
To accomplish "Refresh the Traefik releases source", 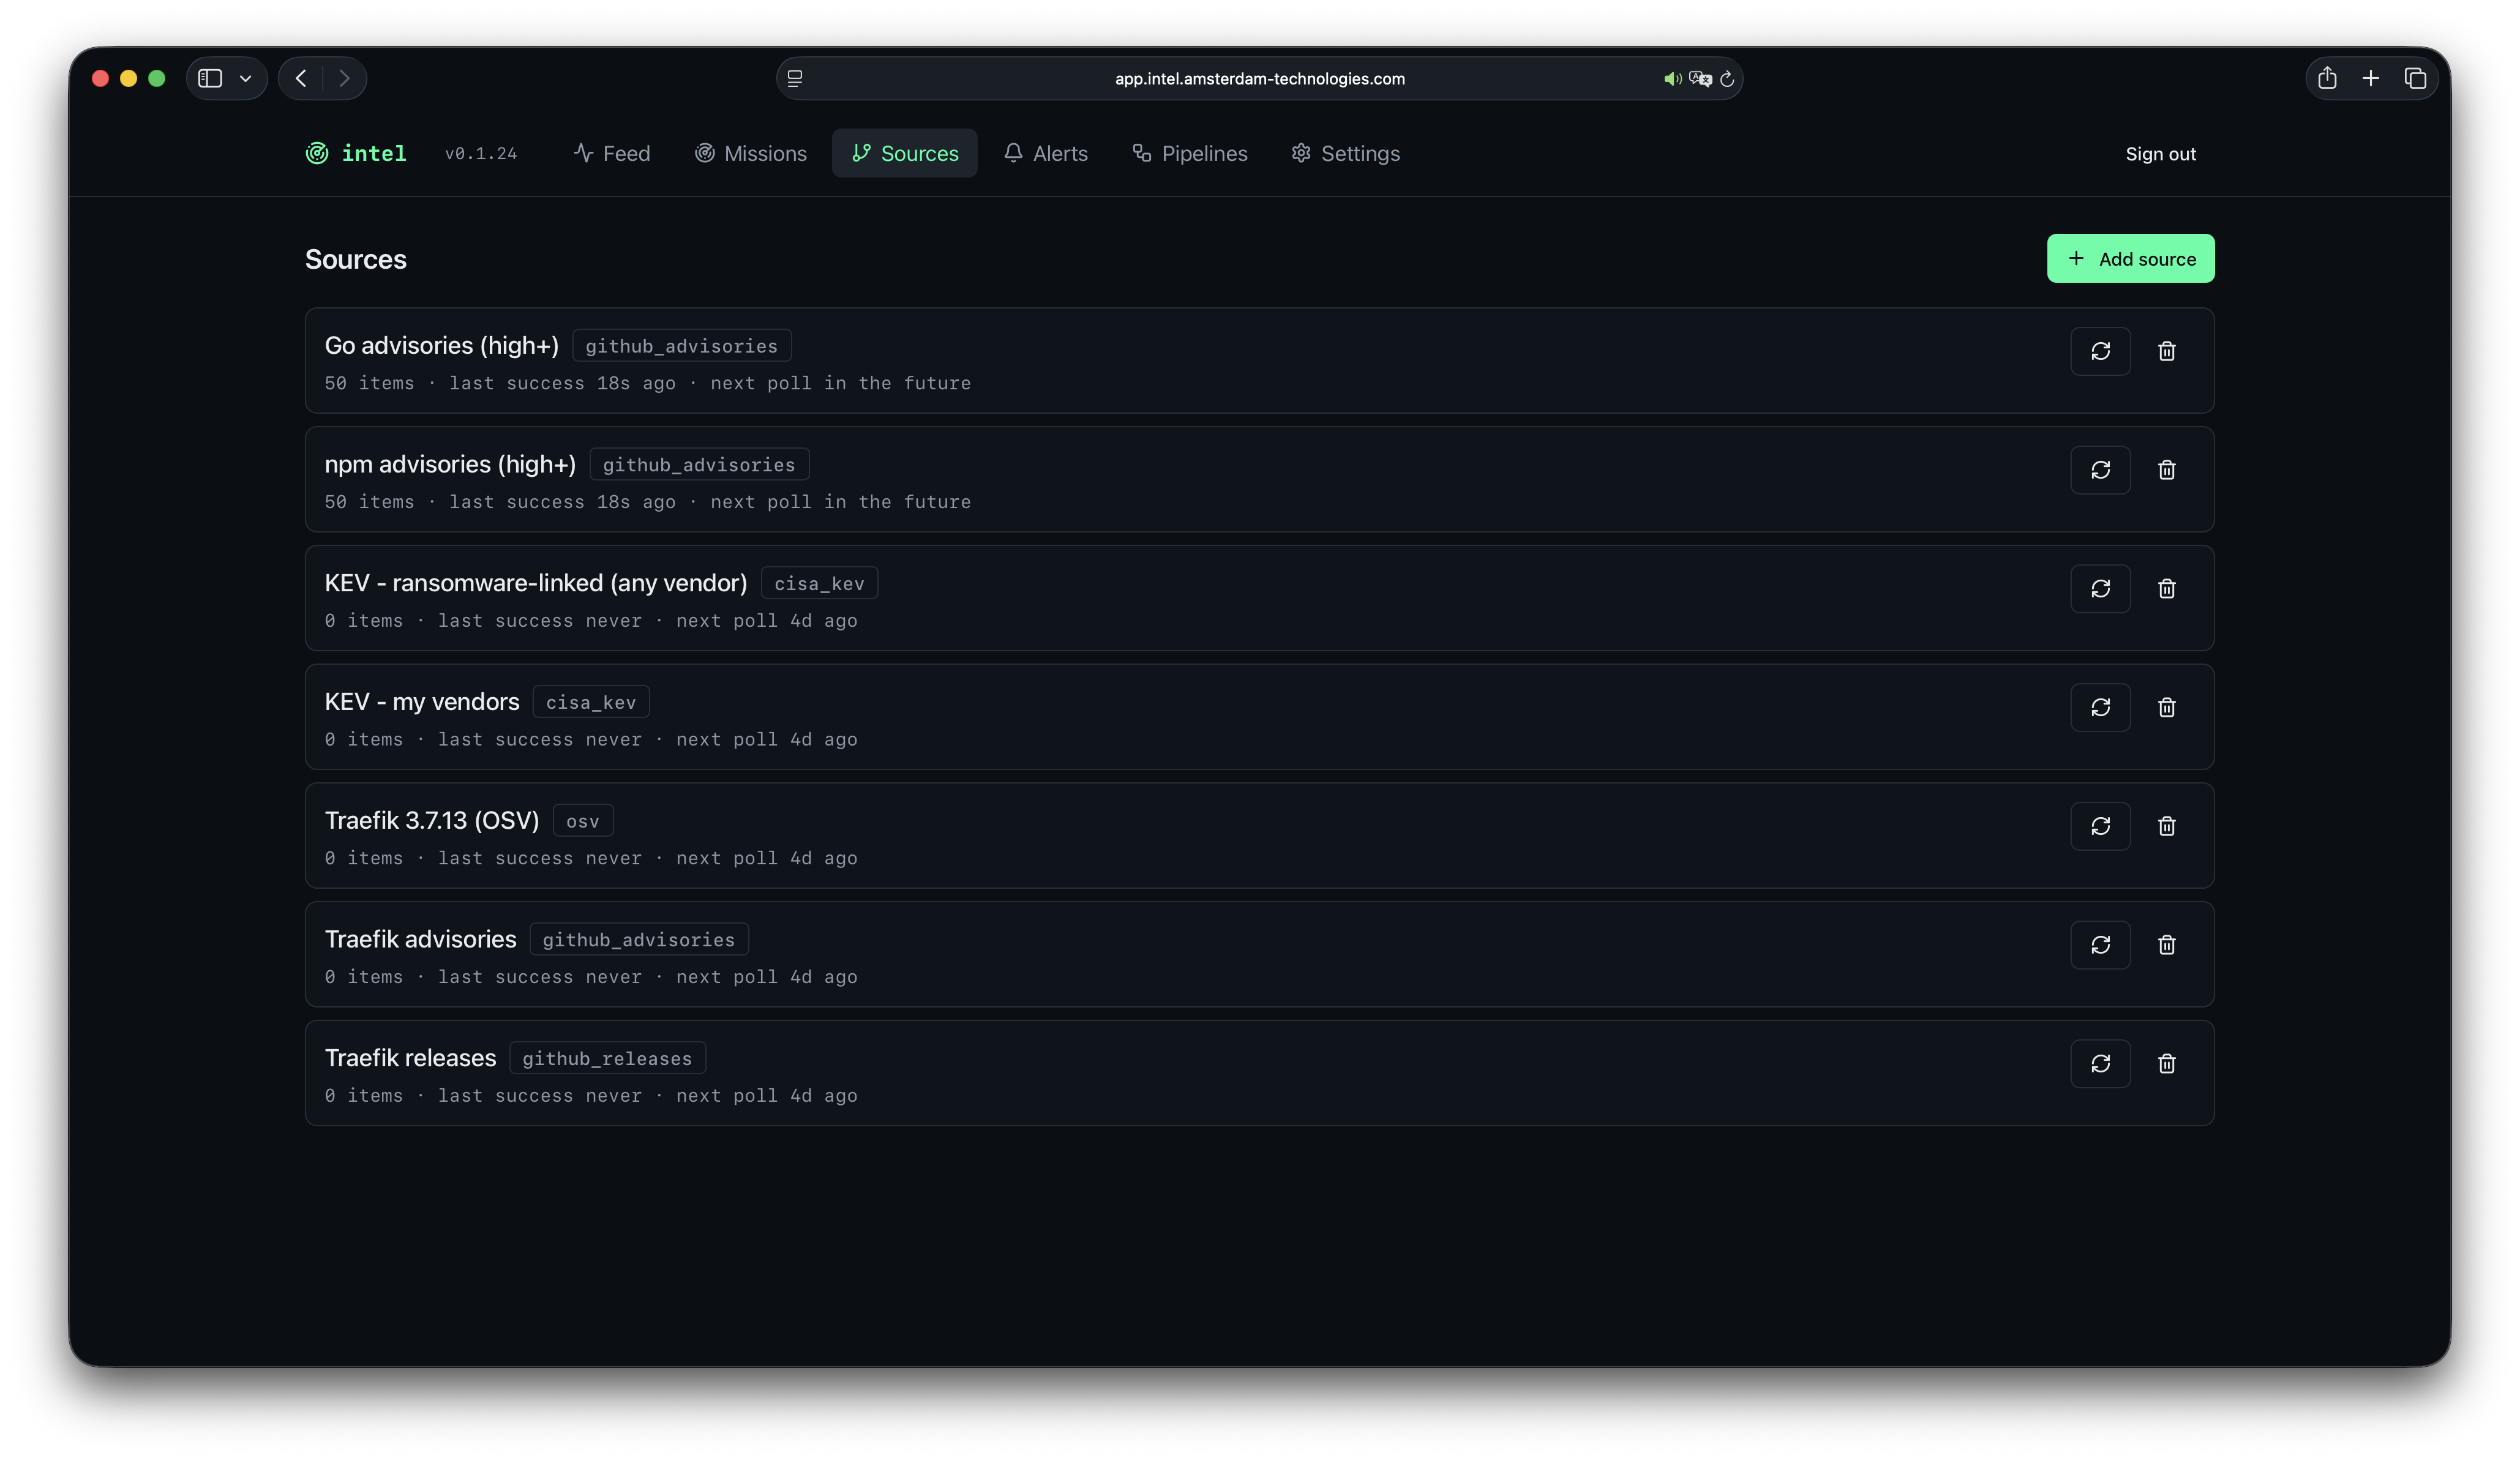I will [x=2100, y=1064].
